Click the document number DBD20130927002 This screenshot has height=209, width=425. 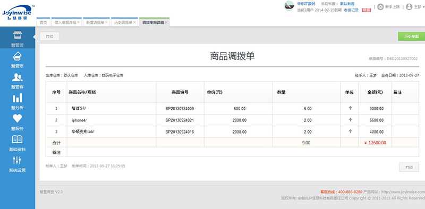(x=402, y=58)
